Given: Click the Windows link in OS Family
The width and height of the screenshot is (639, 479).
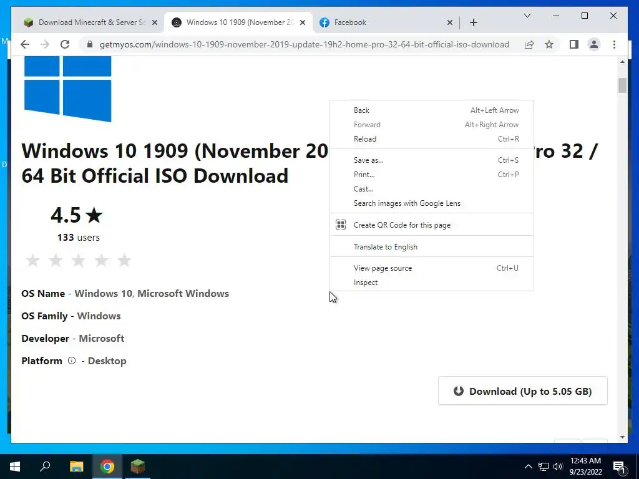Looking at the screenshot, I should [99, 316].
